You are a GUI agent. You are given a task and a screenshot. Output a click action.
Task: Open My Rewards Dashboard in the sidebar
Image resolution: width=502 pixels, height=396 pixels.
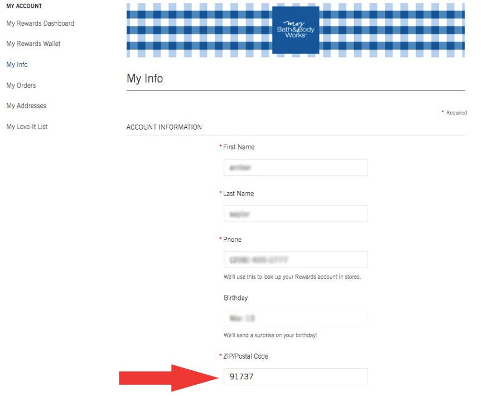[x=40, y=23]
